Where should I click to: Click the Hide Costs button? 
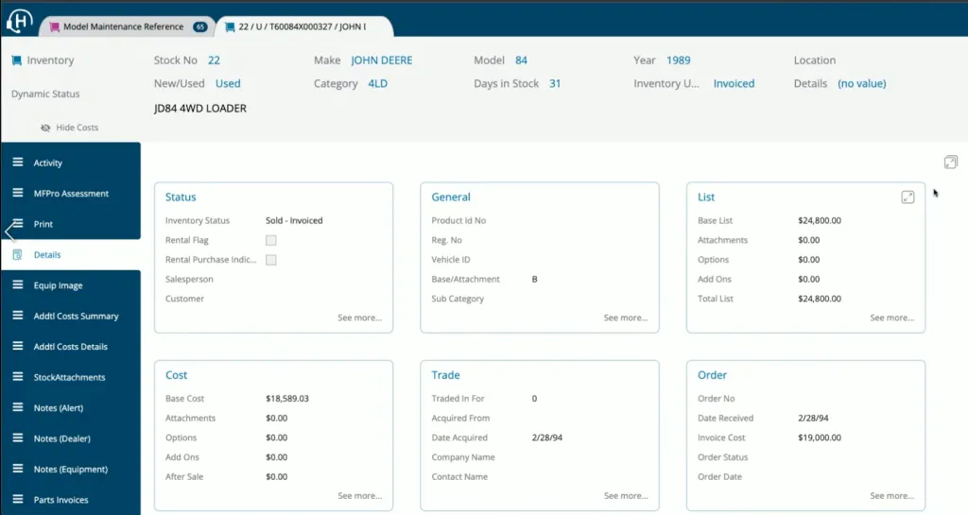pyautogui.click(x=70, y=128)
